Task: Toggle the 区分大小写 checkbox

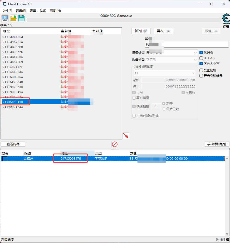Action: tap(201, 64)
